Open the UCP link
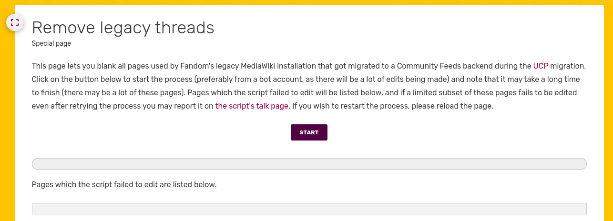 click(x=541, y=66)
